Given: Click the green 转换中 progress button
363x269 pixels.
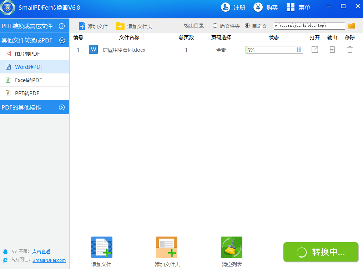Looking at the screenshot, I should tap(320, 252).
